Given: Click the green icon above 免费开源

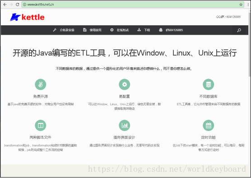Looking at the screenshot, I should pos(41,84).
